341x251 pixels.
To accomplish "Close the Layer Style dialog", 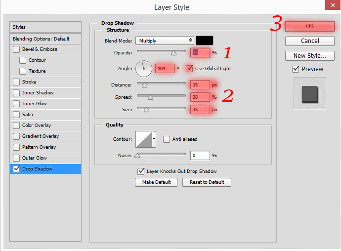I will (x=333, y=5).
